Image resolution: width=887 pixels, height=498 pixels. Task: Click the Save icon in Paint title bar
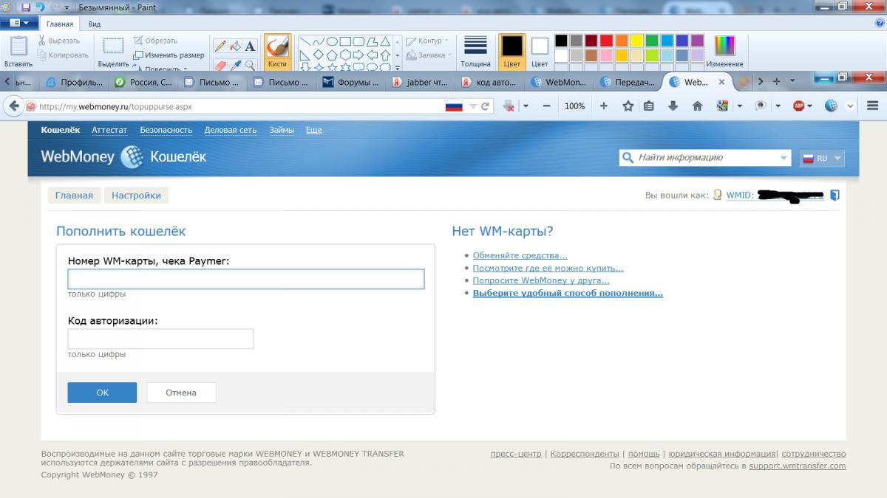[x=26, y=7]
